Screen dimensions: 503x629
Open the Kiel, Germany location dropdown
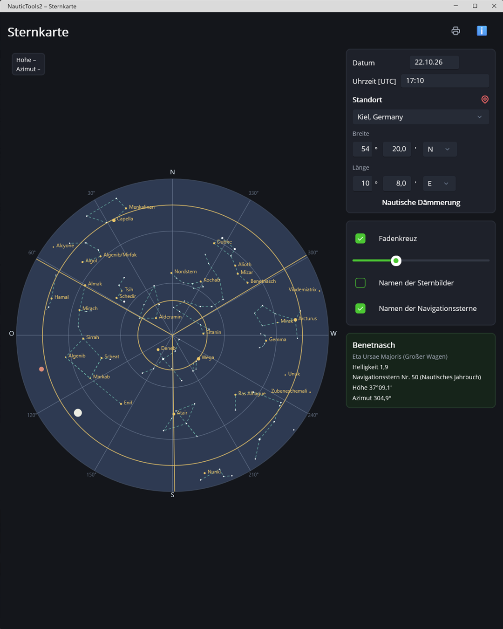(421, 117)
